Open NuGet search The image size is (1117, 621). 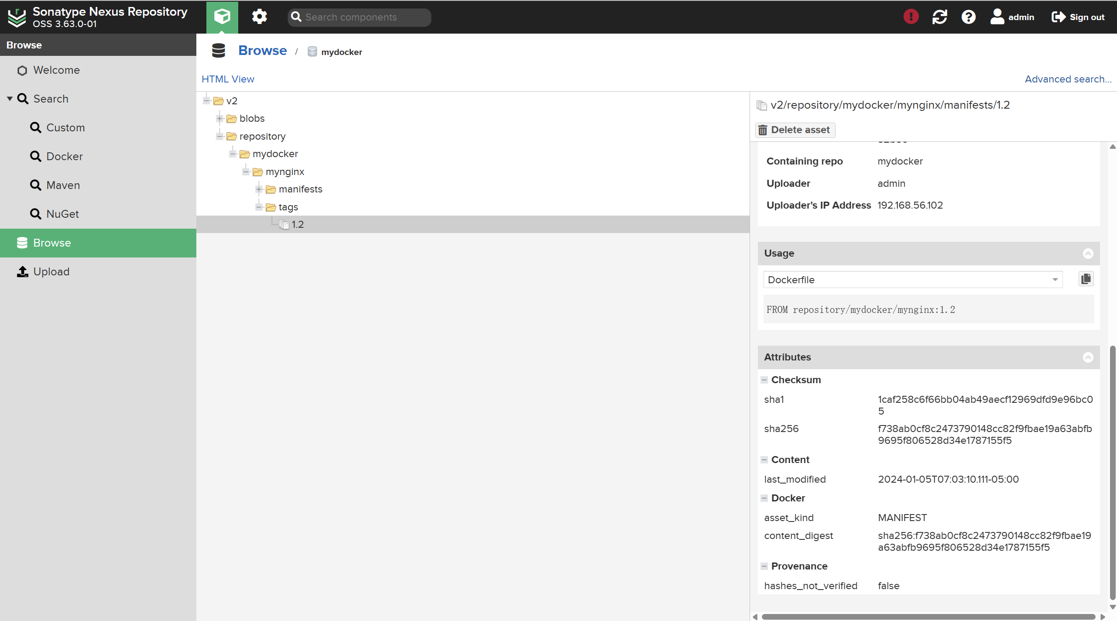pyautogui.click(x=62, y=214)
